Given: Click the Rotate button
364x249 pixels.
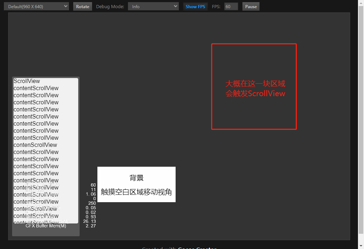Looking at the screenshot, I should tap(82, 6).
